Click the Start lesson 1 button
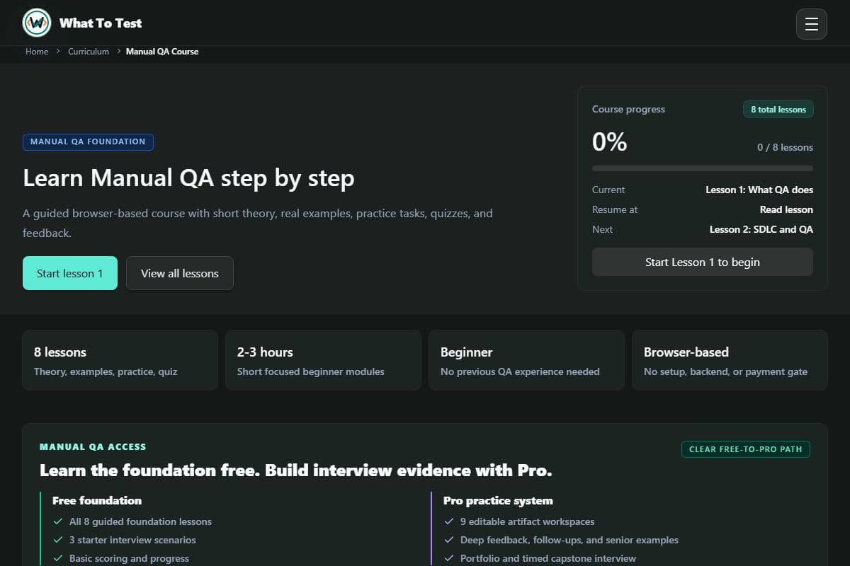The height and width of the screenshot is (566, 850). click(x=70, y=273)
